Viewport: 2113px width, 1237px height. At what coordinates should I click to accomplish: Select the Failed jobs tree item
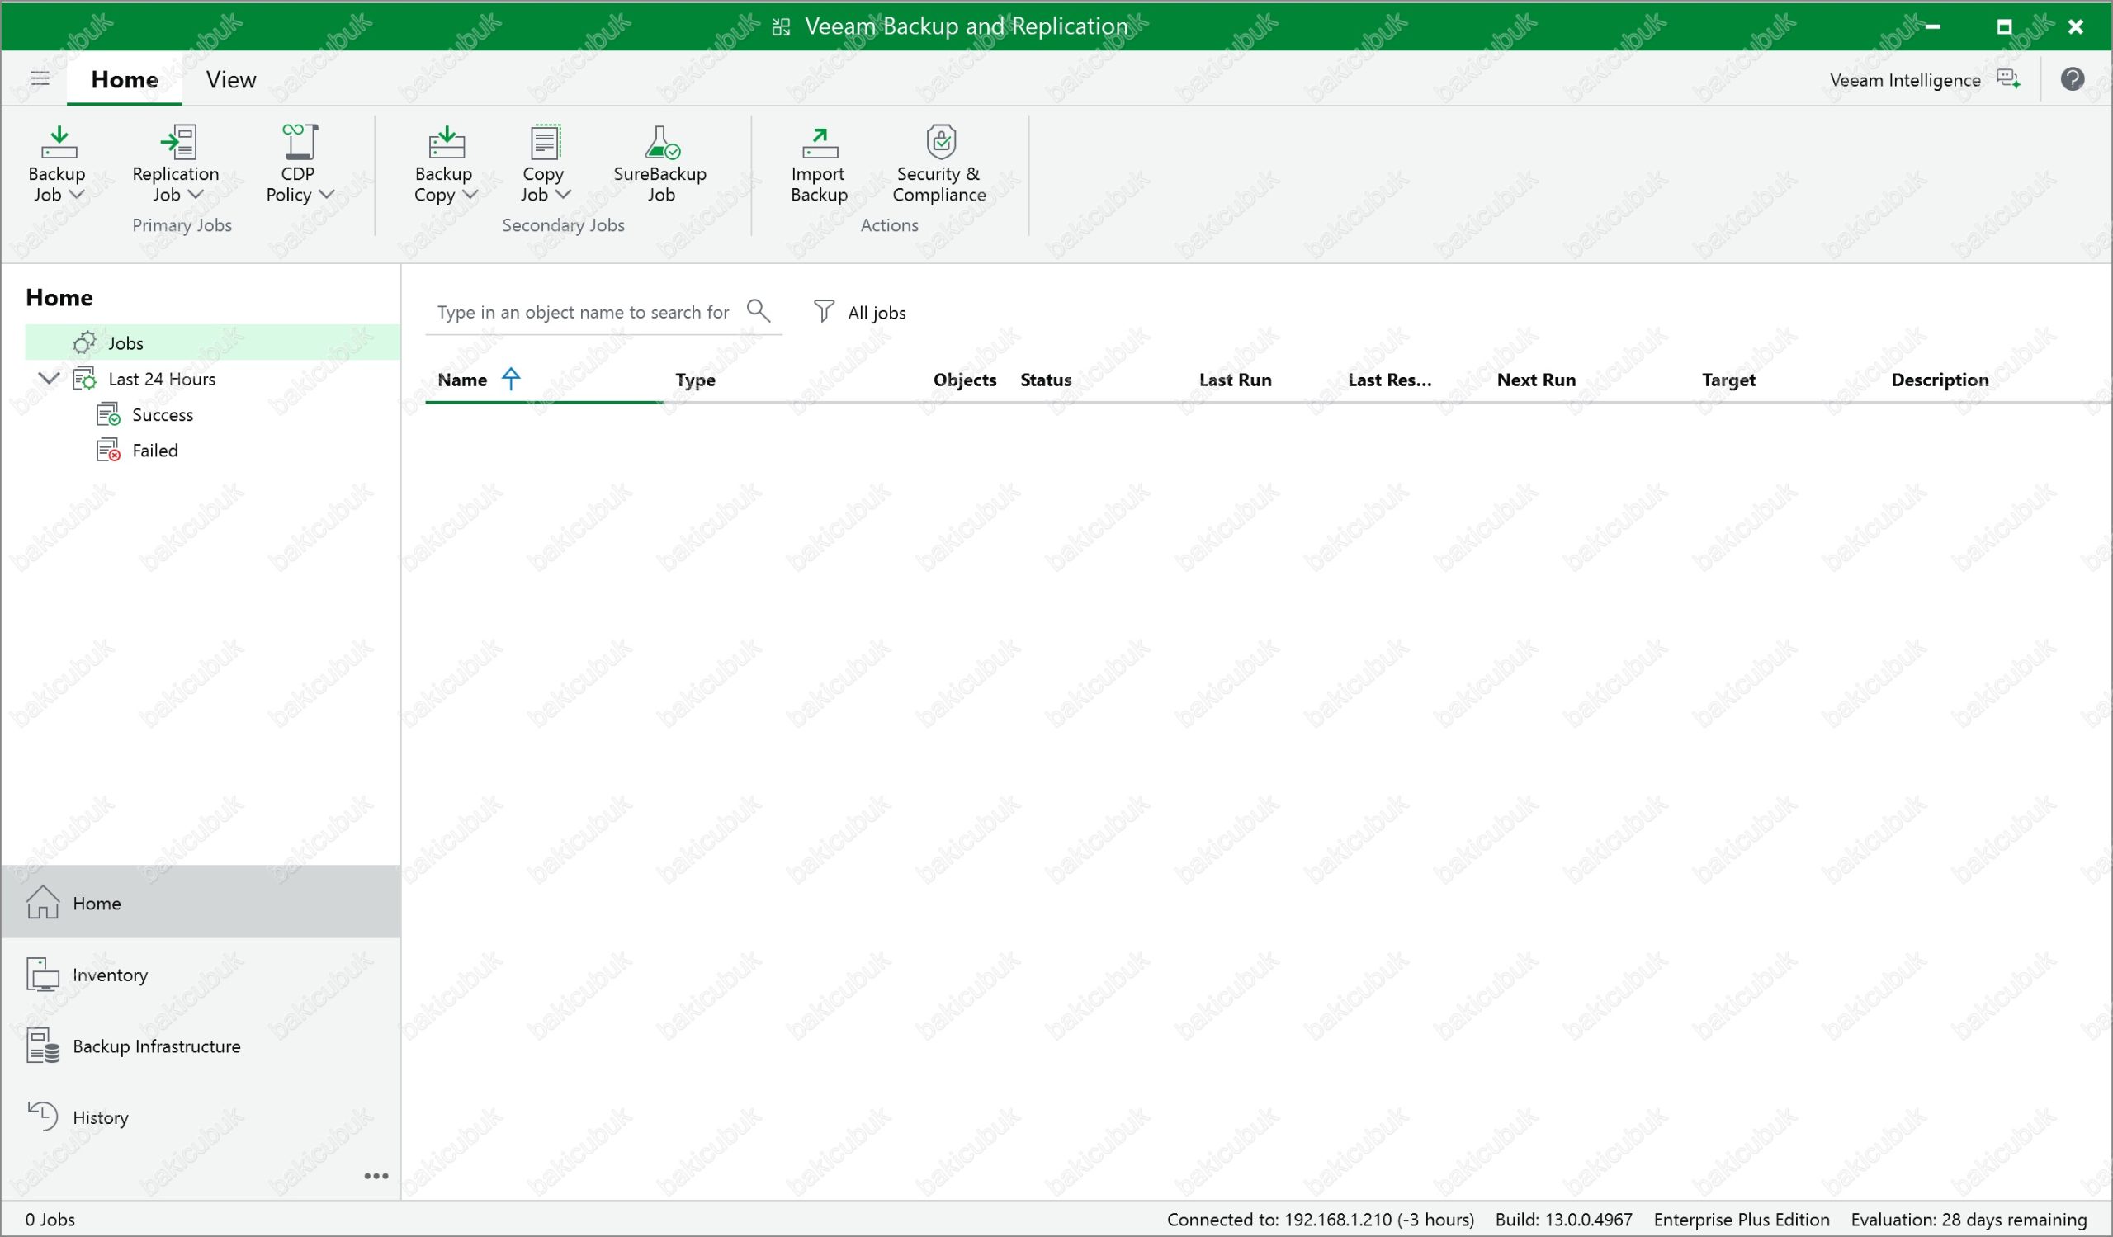155,450
